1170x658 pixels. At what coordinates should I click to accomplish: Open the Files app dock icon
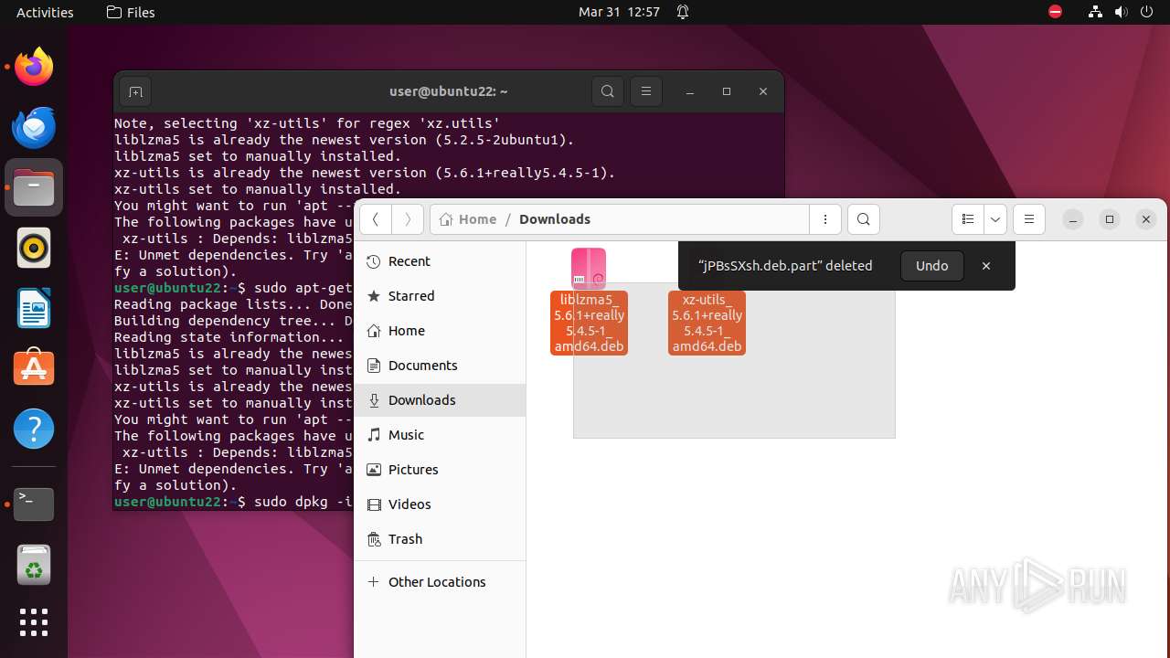[x=34, y=187]
